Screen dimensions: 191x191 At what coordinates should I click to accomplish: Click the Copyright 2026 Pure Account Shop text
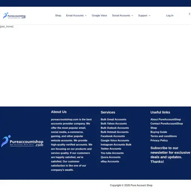coord(131,185)
